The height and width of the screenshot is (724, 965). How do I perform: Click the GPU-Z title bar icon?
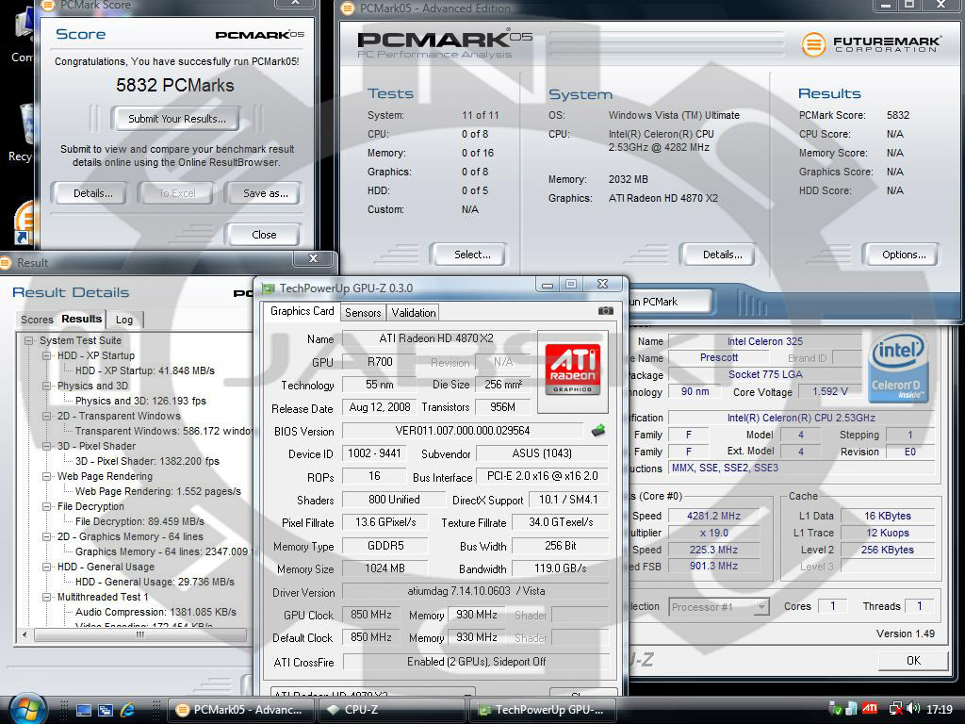click(269, 288)
